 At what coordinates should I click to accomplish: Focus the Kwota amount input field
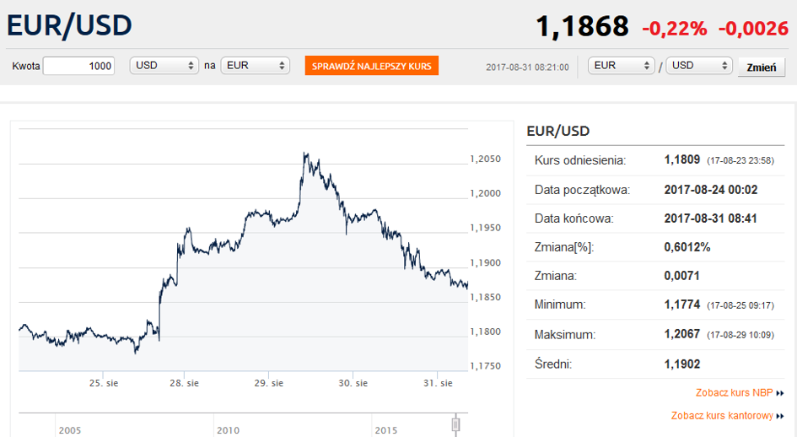[78, 66]
